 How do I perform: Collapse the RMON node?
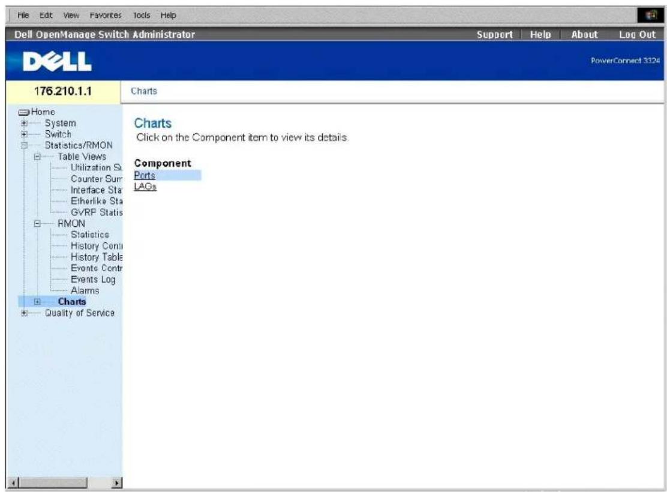pyautogui.click(x=37, y=223)
